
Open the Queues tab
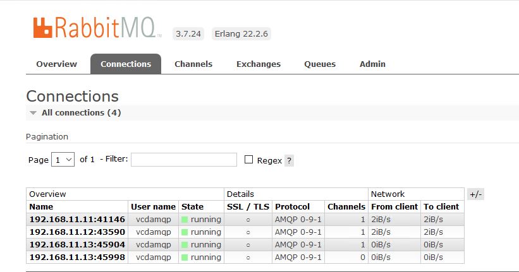pyautogui.click(x=320, y=64)
